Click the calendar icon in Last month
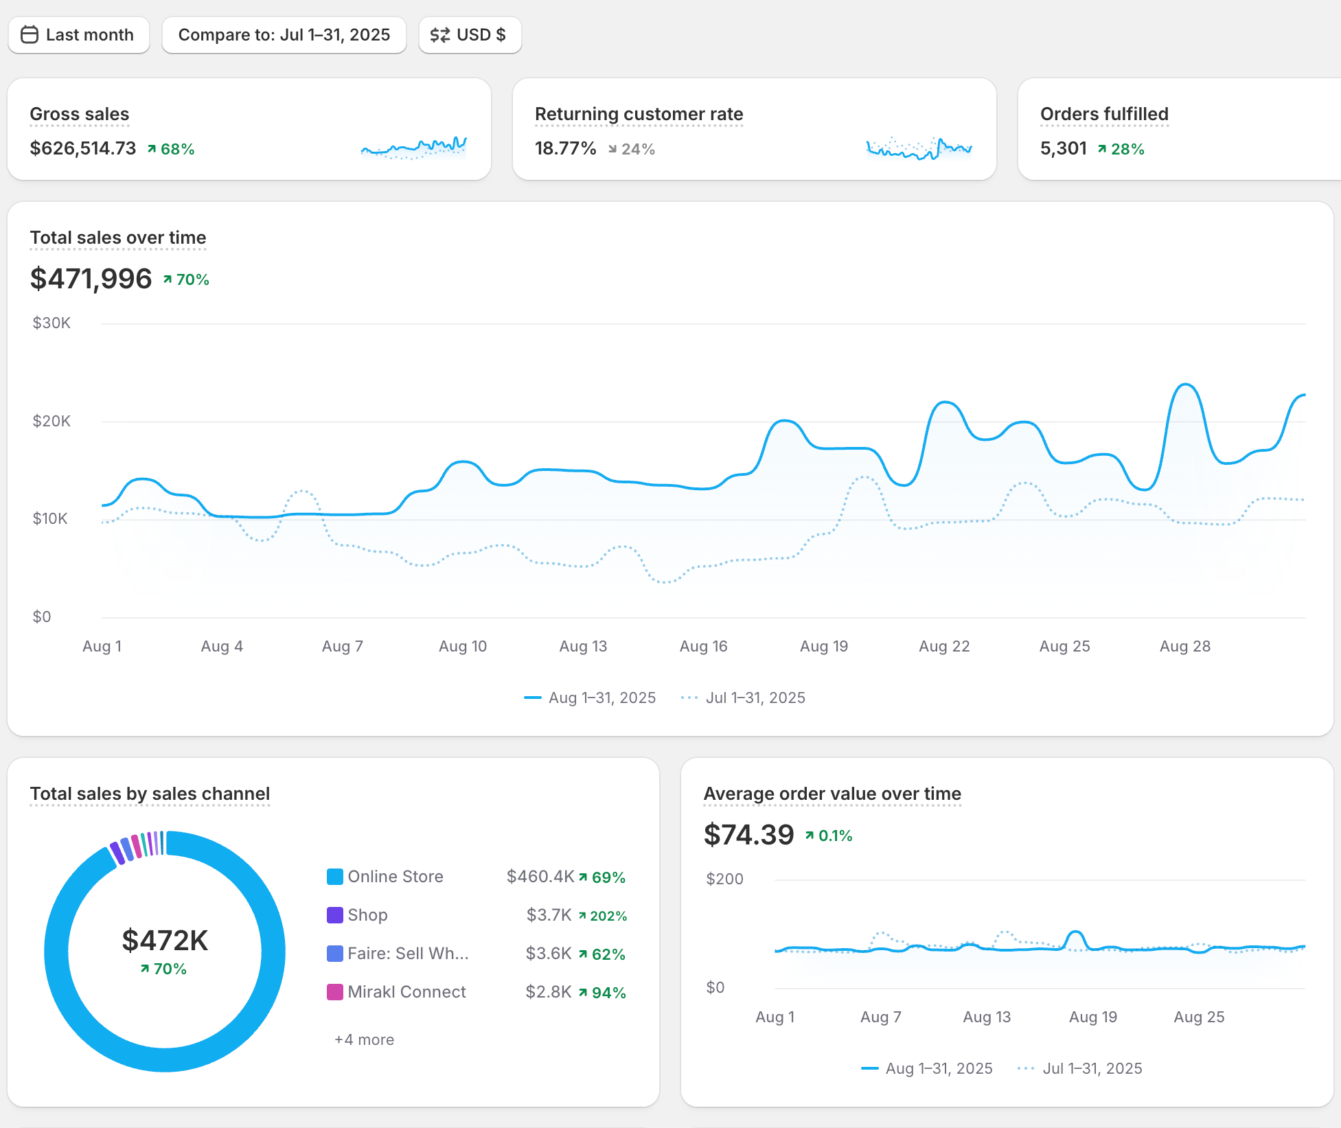Viewport: 1341px width, 1128px height. 30,35
